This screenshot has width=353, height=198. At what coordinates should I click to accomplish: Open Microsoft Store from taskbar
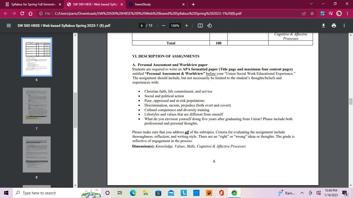(158, 193)
